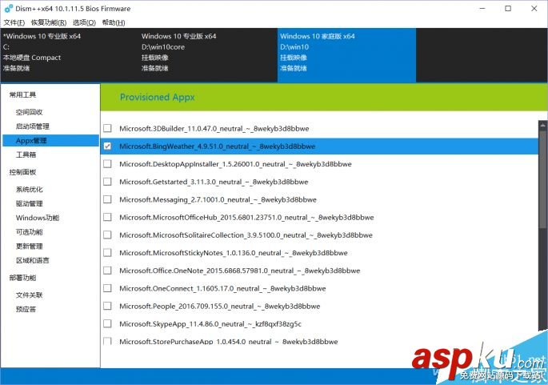Select 驱动管理 in the sidebar
The image size is (548, 385).
30,204
